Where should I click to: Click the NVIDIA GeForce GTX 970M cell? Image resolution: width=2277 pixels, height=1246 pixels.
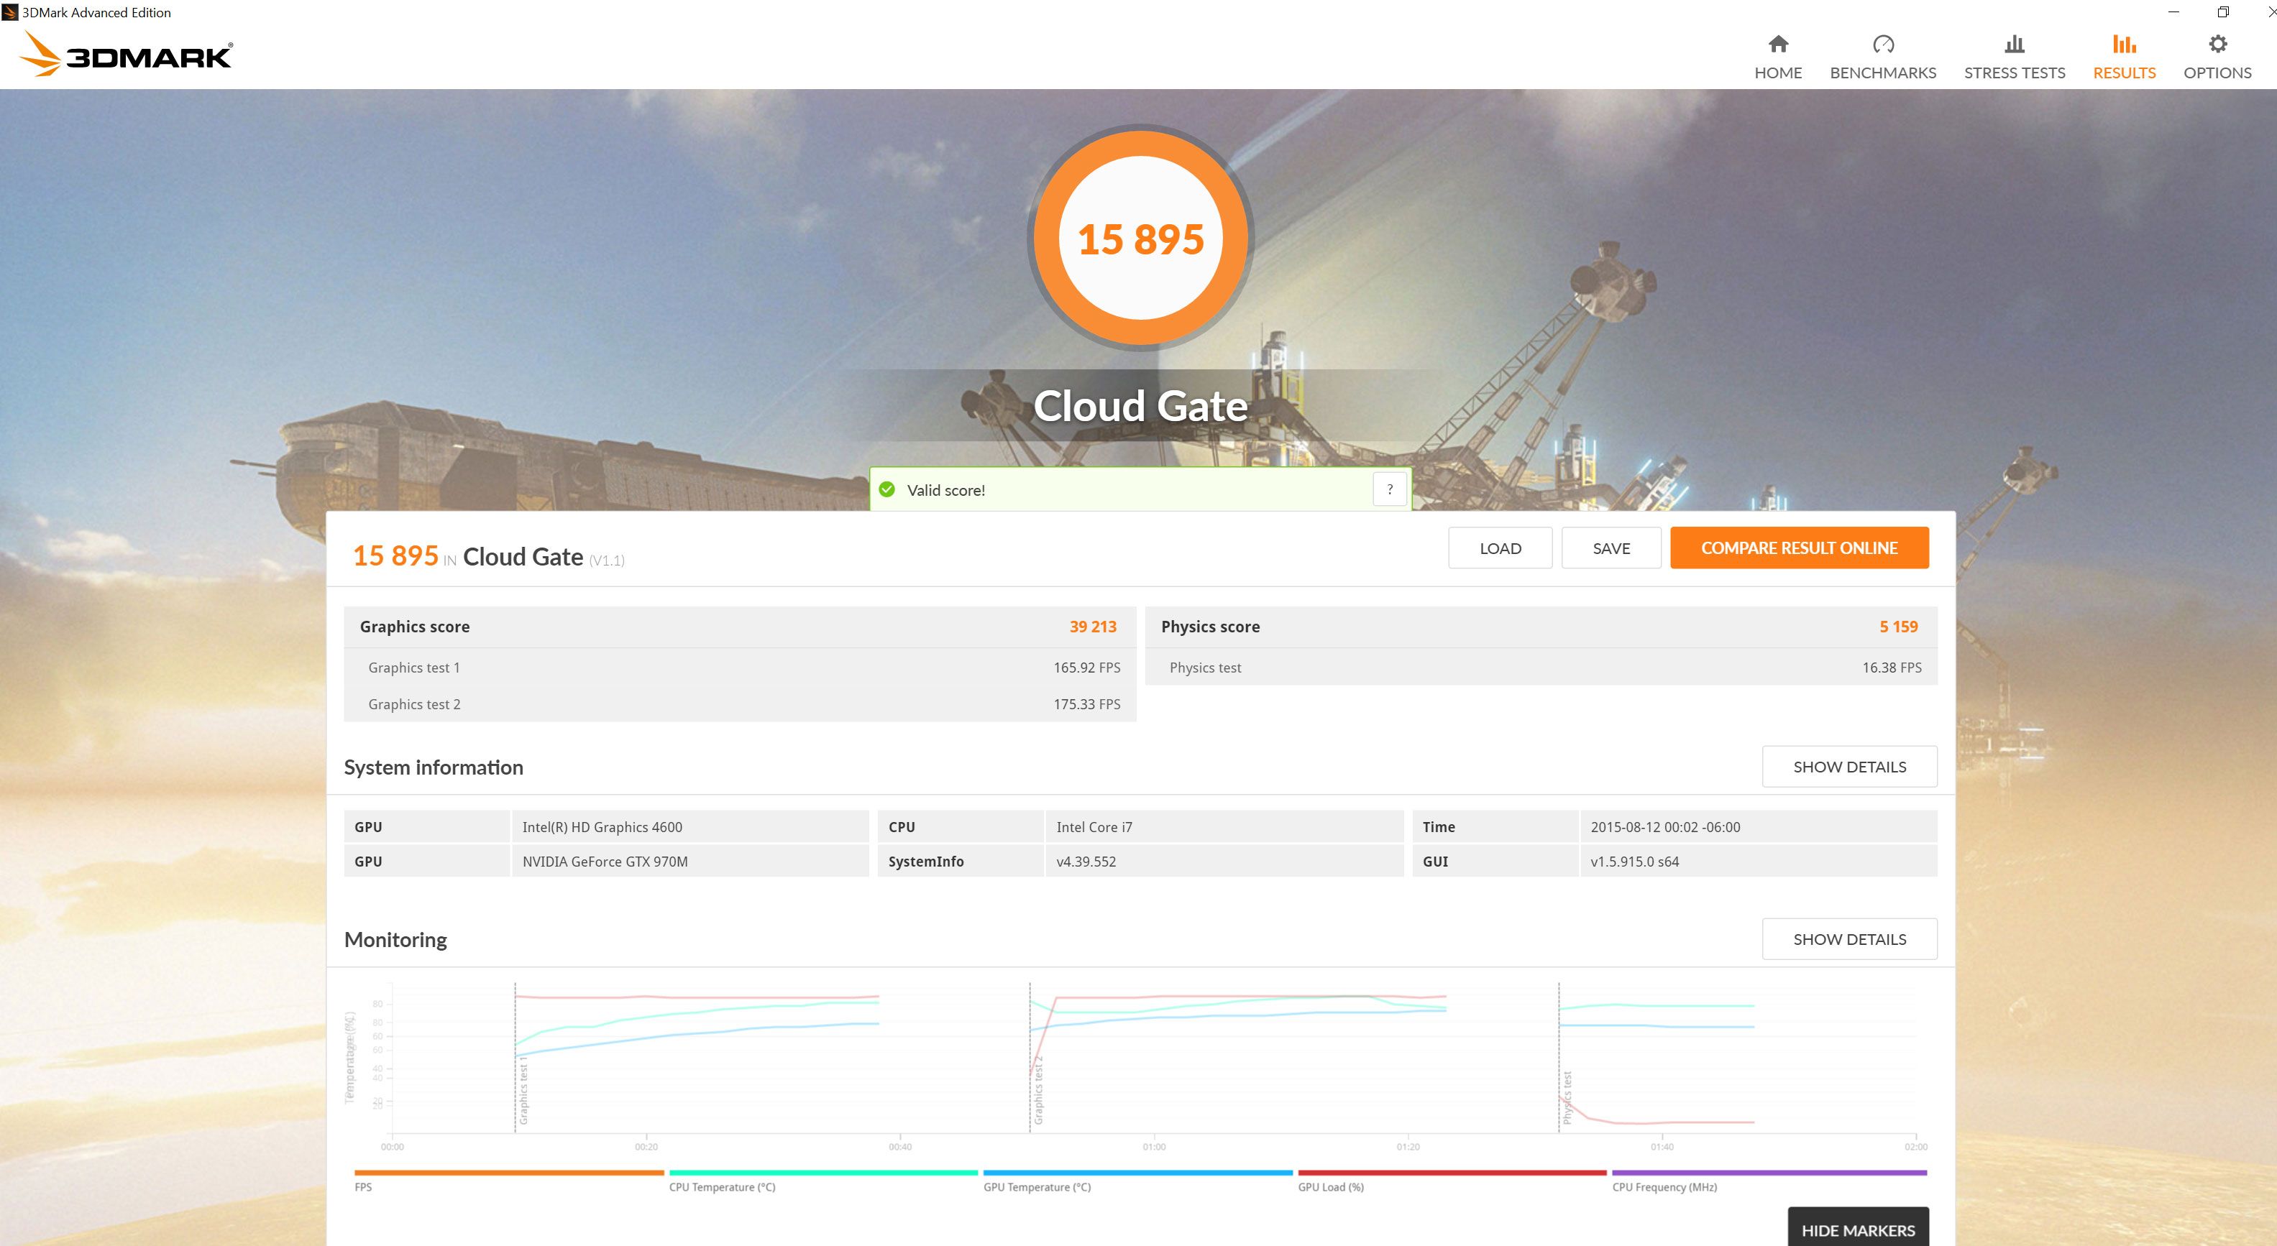point(689,862)
